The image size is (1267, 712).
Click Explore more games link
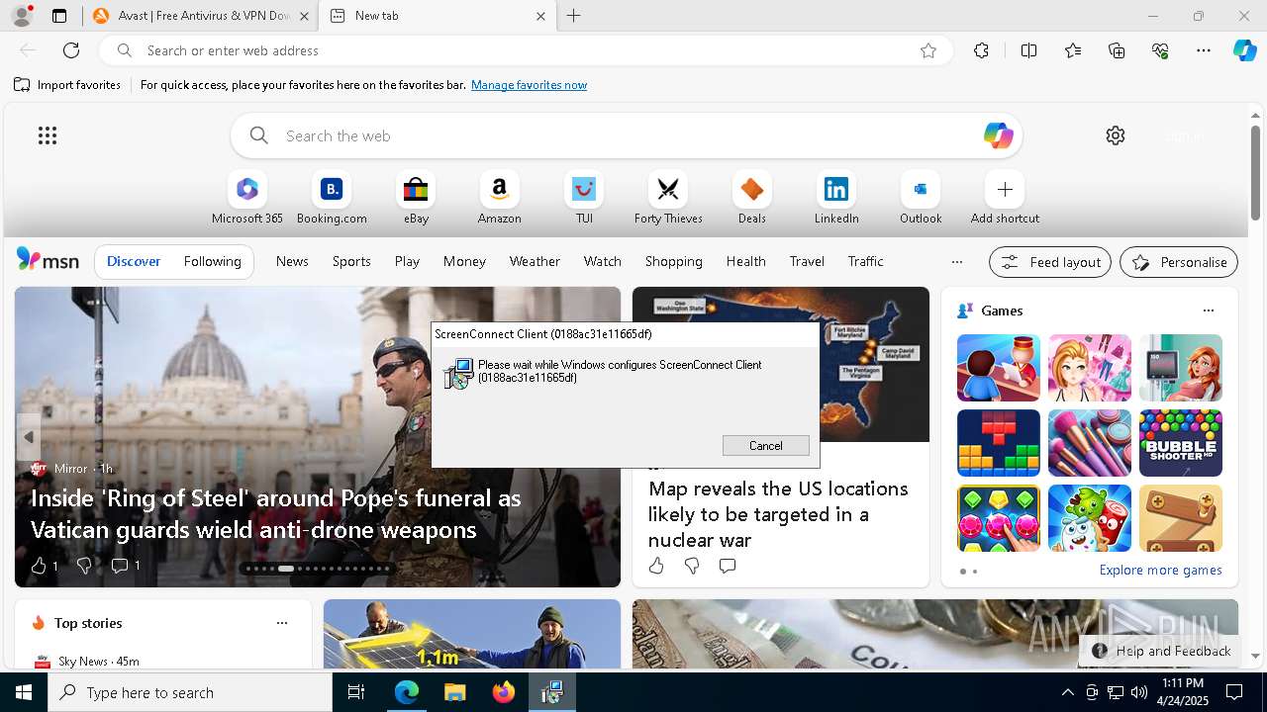click(x=1160, y=570)
